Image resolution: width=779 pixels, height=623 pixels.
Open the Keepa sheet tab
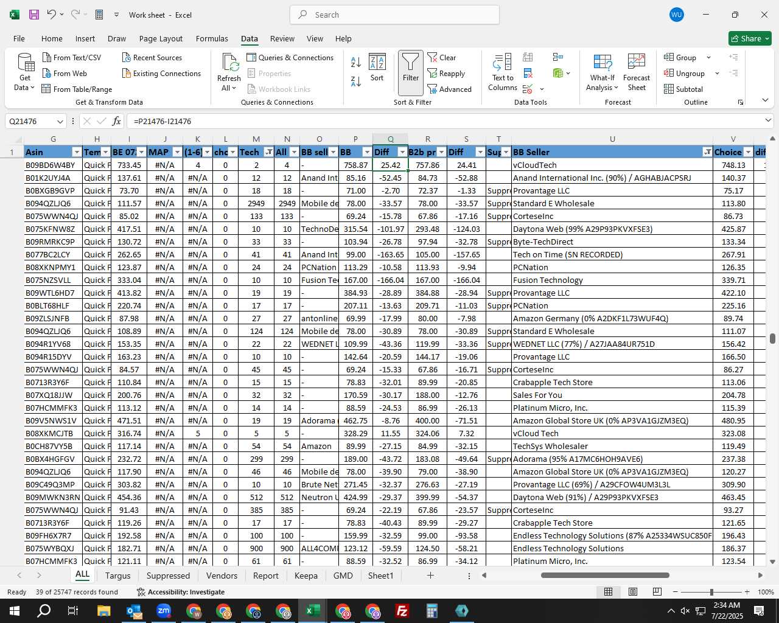(x=306, y=576)
